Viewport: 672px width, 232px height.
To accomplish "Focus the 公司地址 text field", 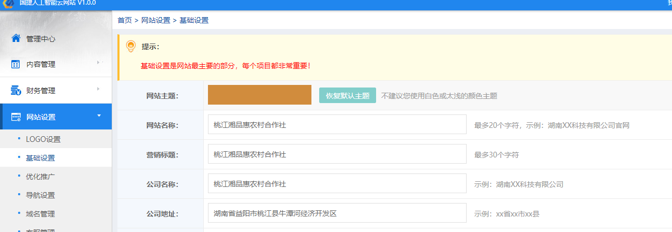I will pyautogui.click(x=337, y=213).
